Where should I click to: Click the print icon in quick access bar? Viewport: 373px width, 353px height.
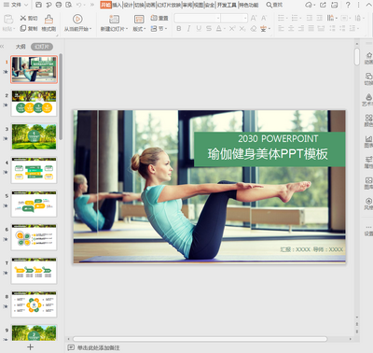click(x=59, y=5)
